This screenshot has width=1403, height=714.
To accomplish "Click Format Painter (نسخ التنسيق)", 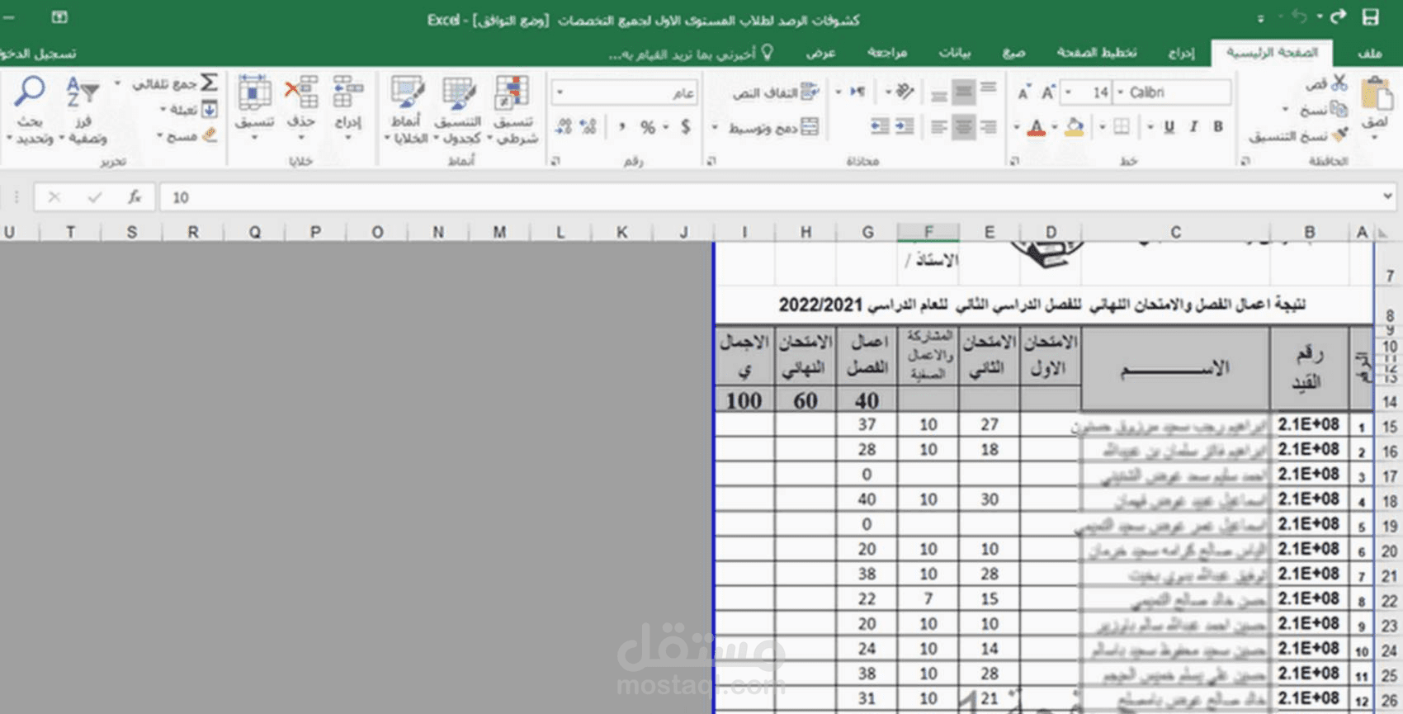I will (1298, 135).
